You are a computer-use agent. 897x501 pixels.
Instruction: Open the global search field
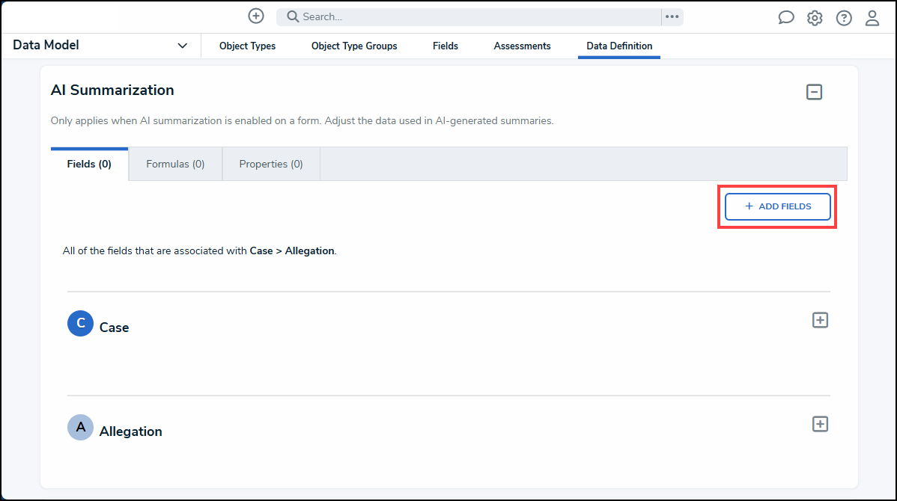pyautogui.click(x=472, y=16)
